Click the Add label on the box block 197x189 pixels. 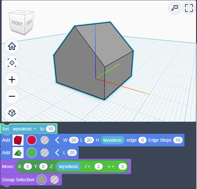click(6, 140)
